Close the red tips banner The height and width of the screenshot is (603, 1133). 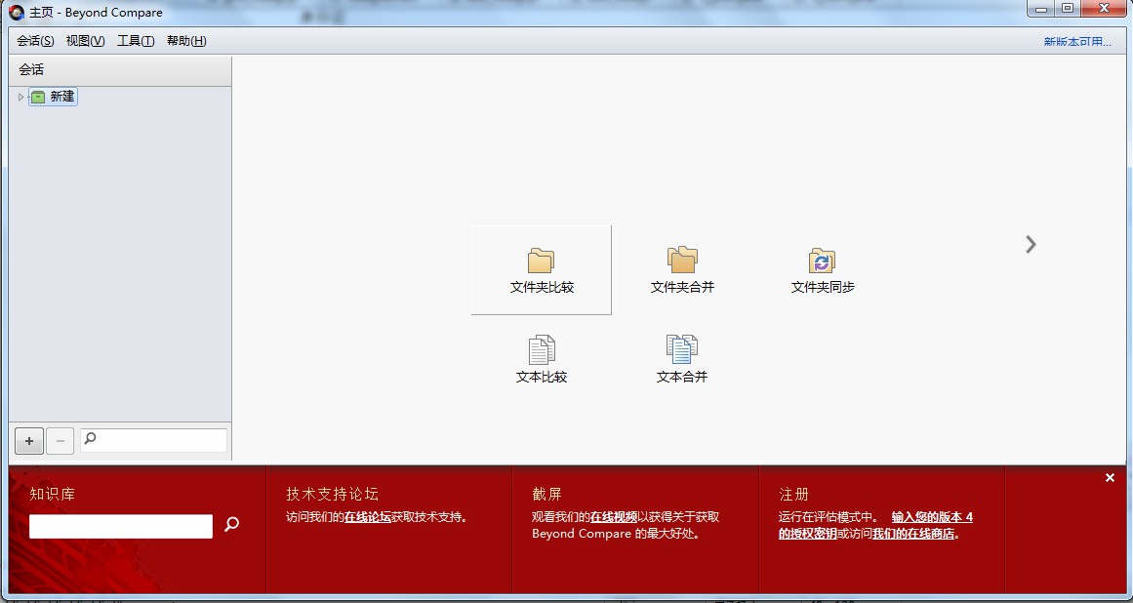tap(1110, 478)
